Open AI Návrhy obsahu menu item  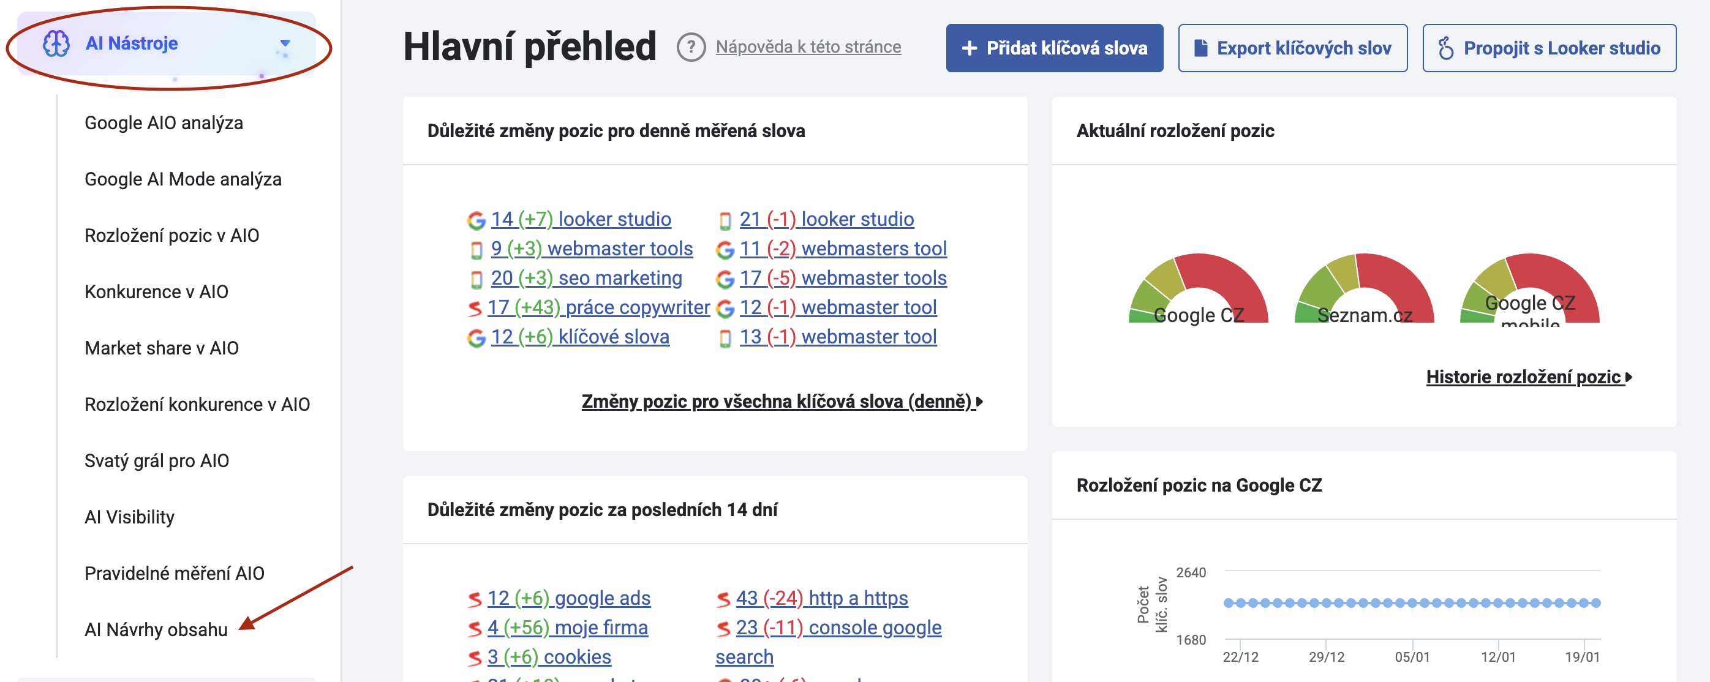(x=156, y=629)
